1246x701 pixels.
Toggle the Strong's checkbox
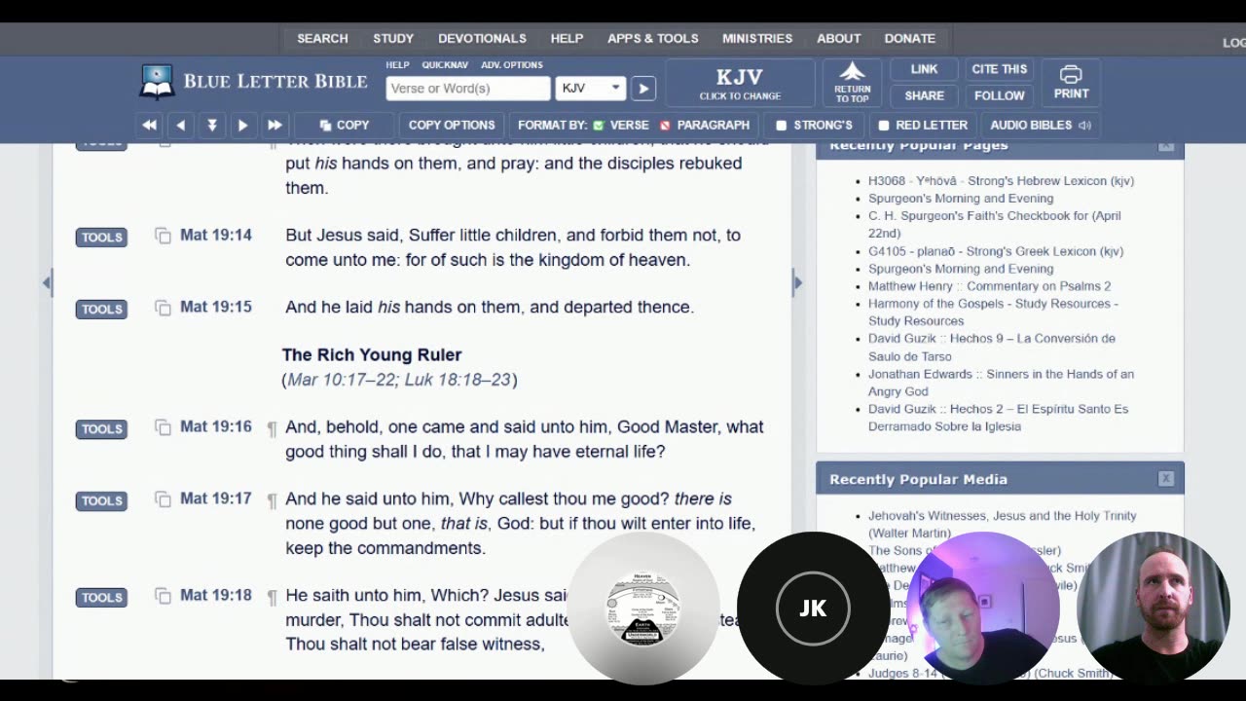(x=781, y=125)
